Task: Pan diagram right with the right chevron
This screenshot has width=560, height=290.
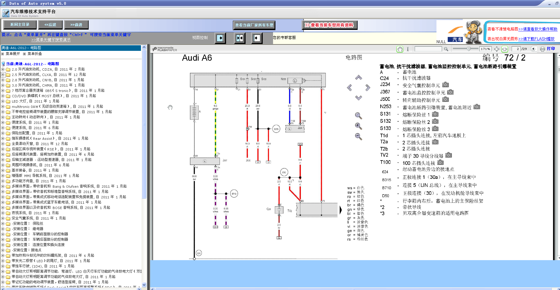Action: point(368,88)
